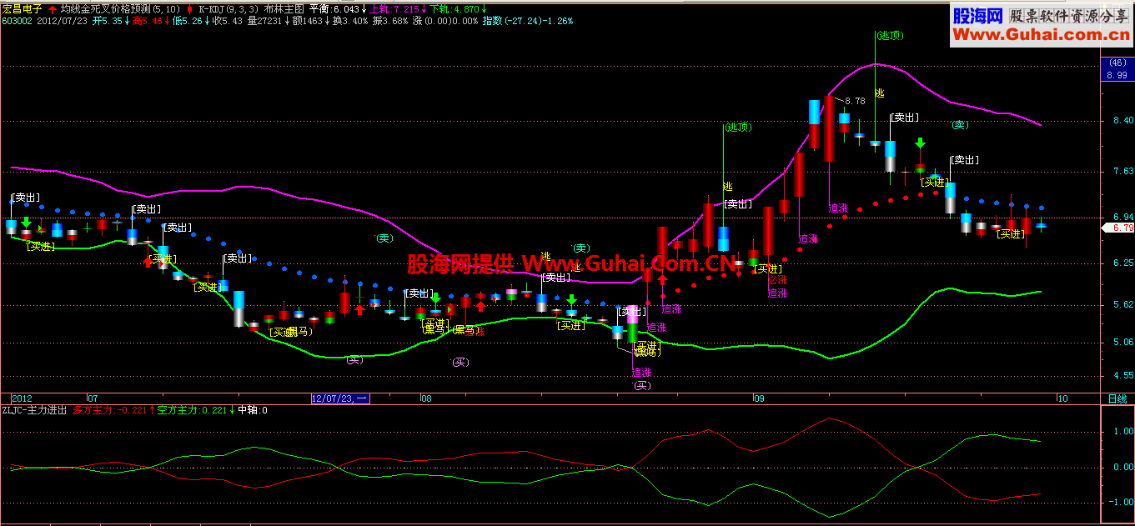
Task: Click the 中轴:0 reading
Action: click(x=254, y=410)
